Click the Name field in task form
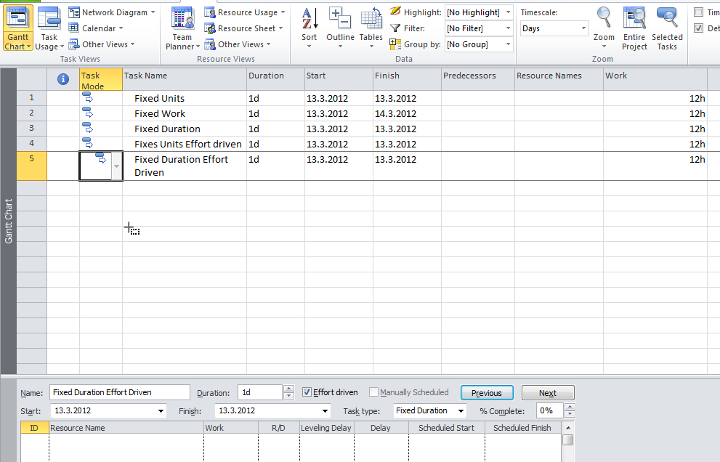720x462 pixels. tap(119, 392)
